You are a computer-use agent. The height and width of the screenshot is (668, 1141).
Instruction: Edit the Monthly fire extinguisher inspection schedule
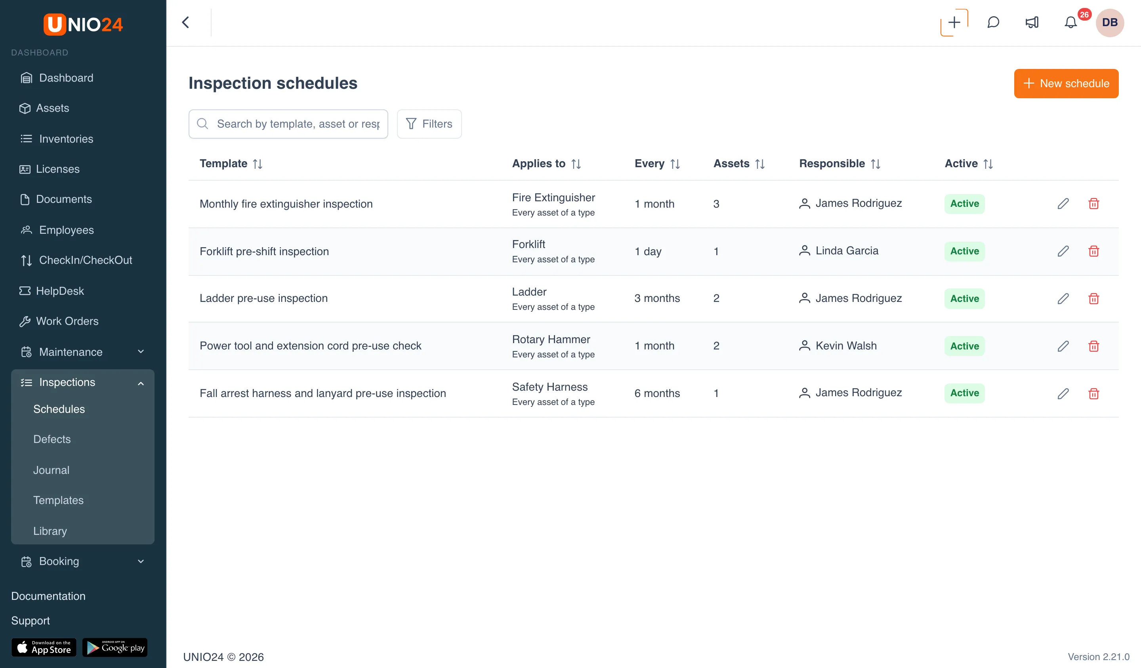click(x=1063, y=204)
